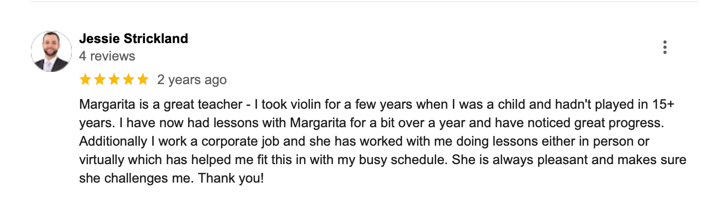
Task: Click the "2 years ago" timestamp
Action: [x=192, y=80]
